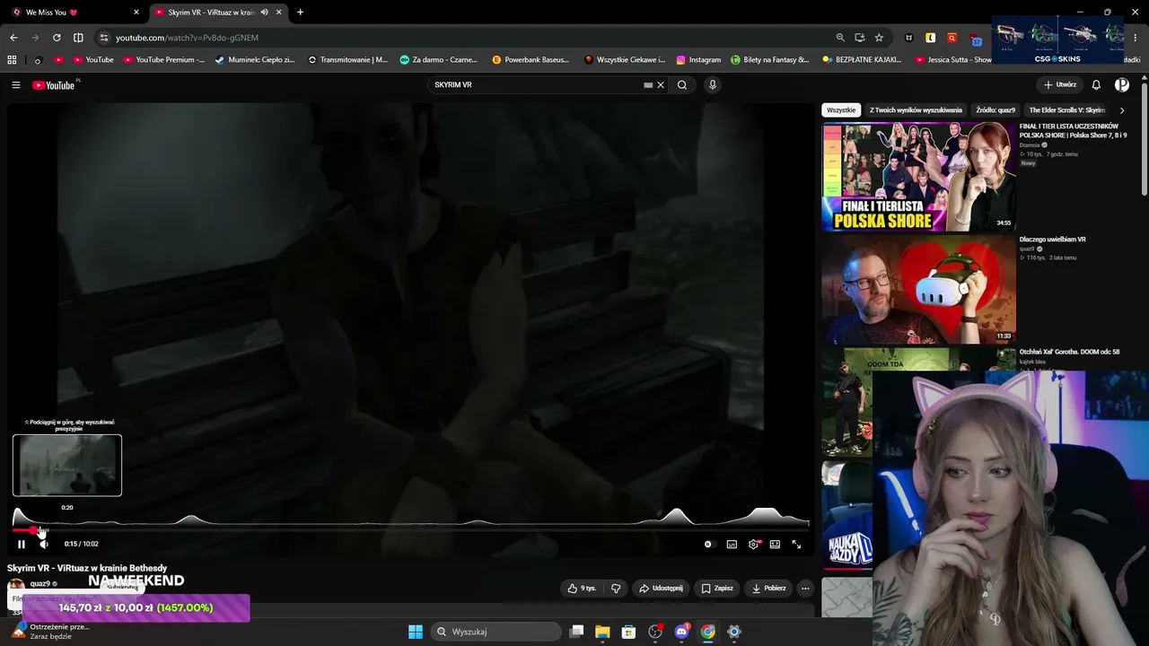This screenshot has height=646, width=1149.
Task: Dislike the Skyrim VR video
Action: (x=616, y=589)
